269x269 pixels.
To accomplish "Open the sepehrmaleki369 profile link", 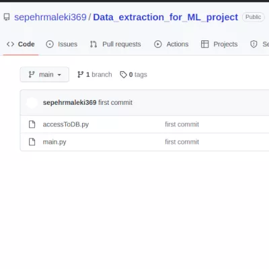I will 50,17.
